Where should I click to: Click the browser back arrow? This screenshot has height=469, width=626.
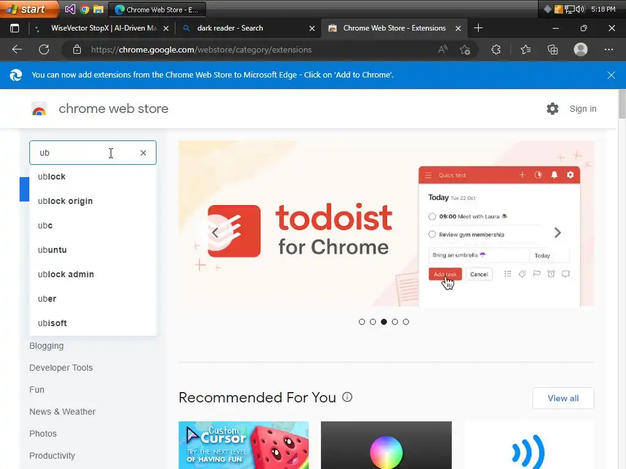[x=17, y=49]
